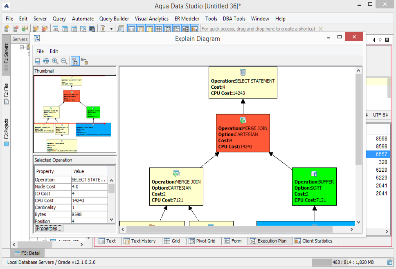Image resolution: width=396 pixels, height=269 pixels.
Task: Click the green BUFFER SORT node icon
Action: pyautogui.click(x=314, y=174)
